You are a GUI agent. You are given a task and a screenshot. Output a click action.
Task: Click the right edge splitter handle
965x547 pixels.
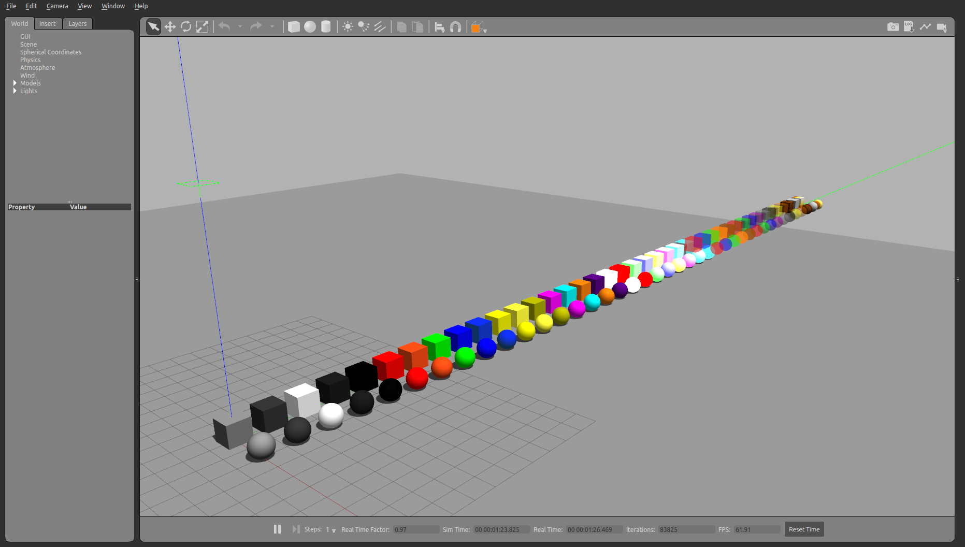pos(958,279)
